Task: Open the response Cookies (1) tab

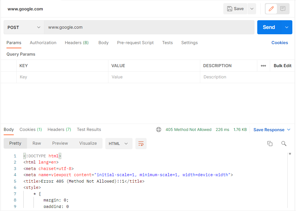Action: point(31,130)
